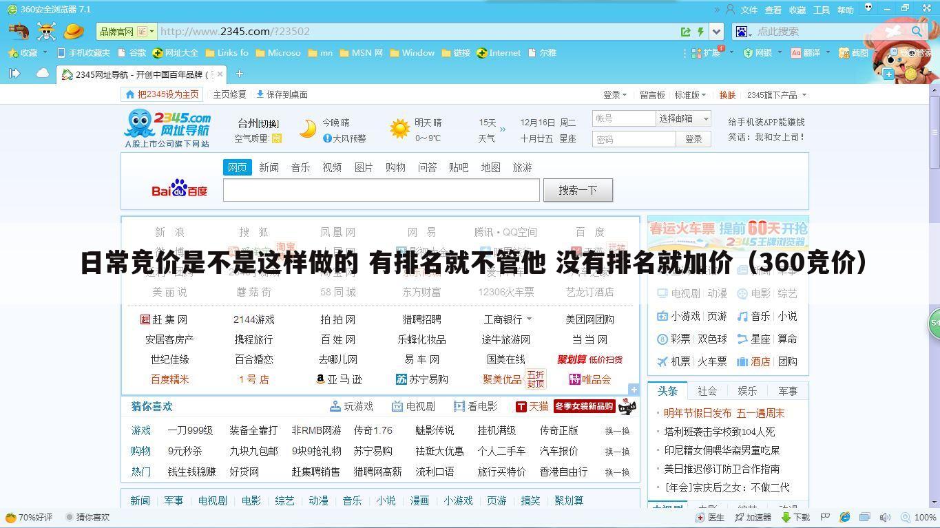Open the 工具 menu
Screen dimensions: 940x528
tap(822, 10)
